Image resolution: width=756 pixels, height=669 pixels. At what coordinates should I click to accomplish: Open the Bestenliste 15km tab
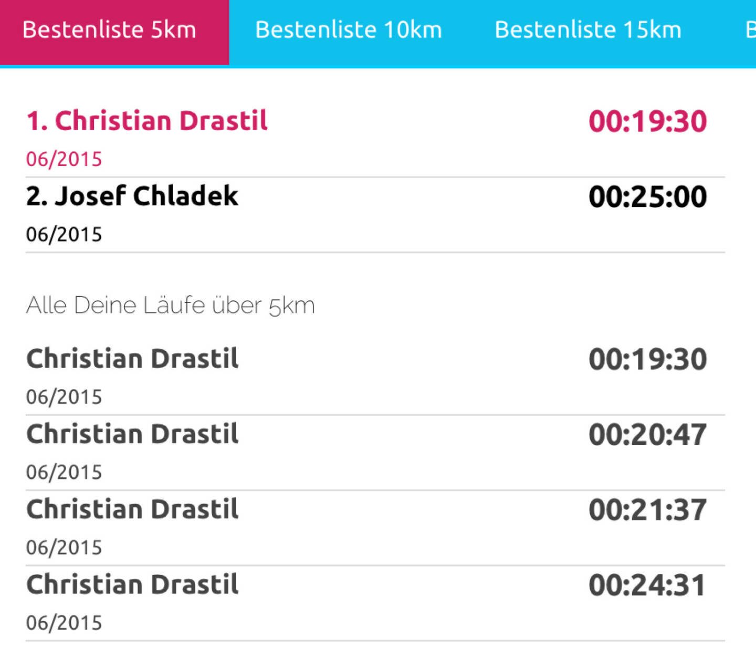(x=588, y=30)
